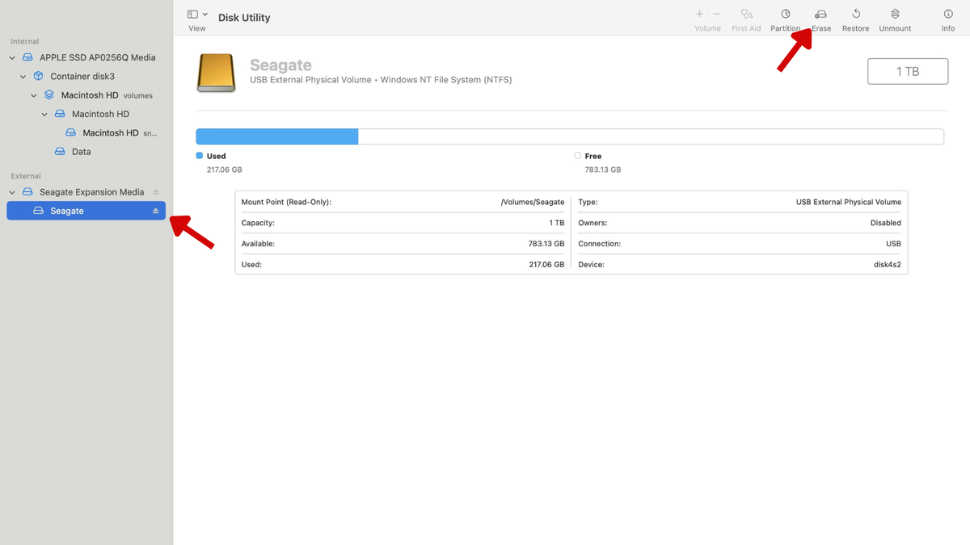The width and height of the screenshot is (970, 545).
Task: Unmount the selected Seagate volume
Action: pyautogui.click(x=895, y=15)
